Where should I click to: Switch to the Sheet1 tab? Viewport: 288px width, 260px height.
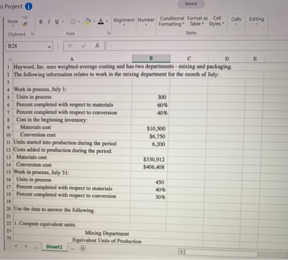54,247
